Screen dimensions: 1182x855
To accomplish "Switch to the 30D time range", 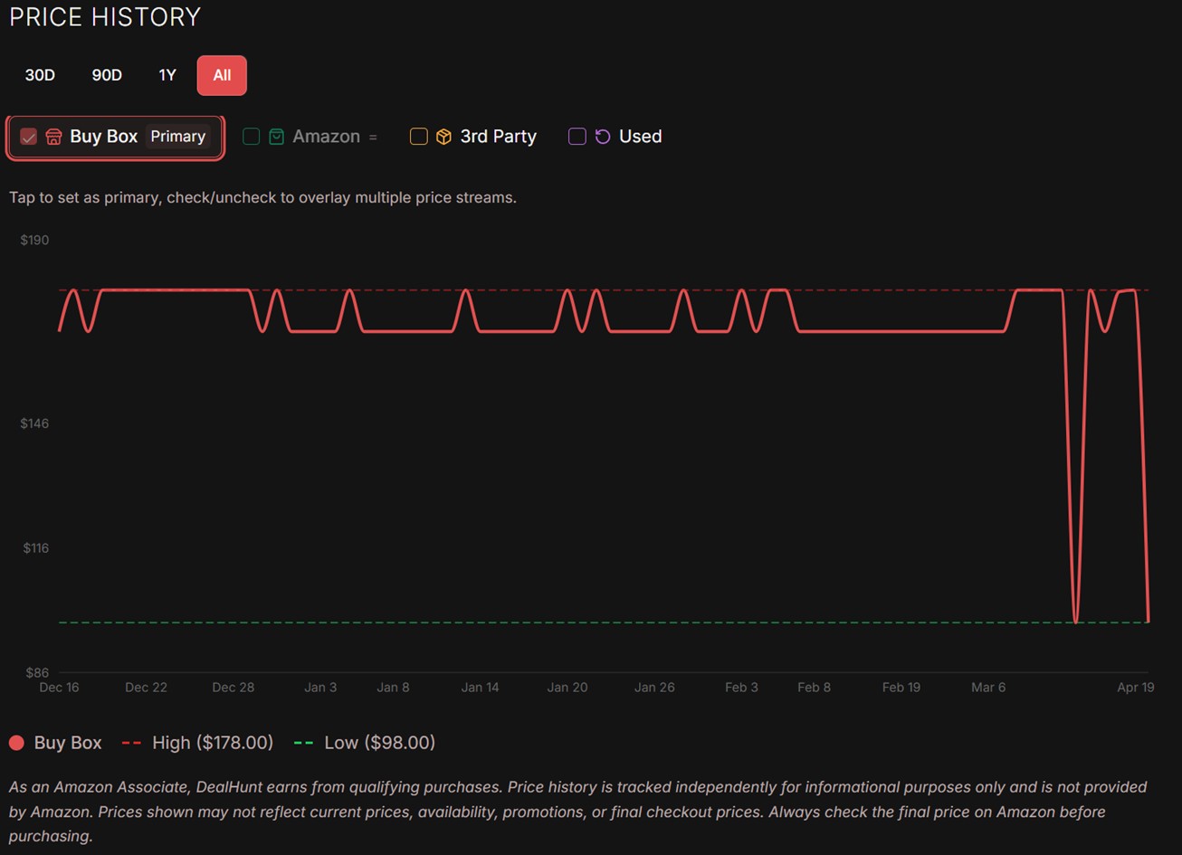I will (40, 75).
